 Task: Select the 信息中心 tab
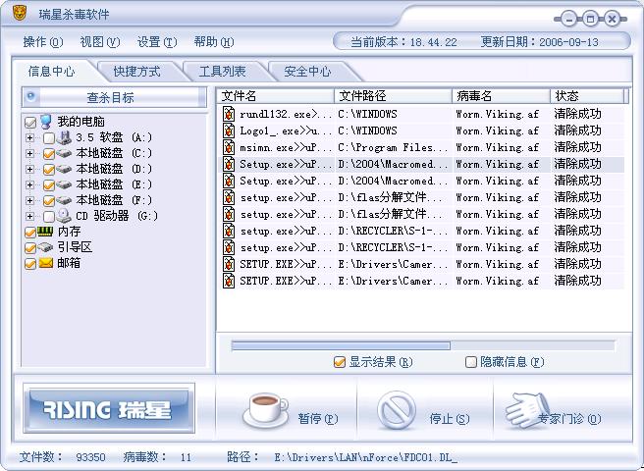pos(52,72)
